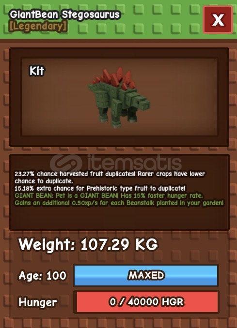
Task: Click the Weight 107.29 KG text
Action: pyautogui.click(x=88, y=244)
